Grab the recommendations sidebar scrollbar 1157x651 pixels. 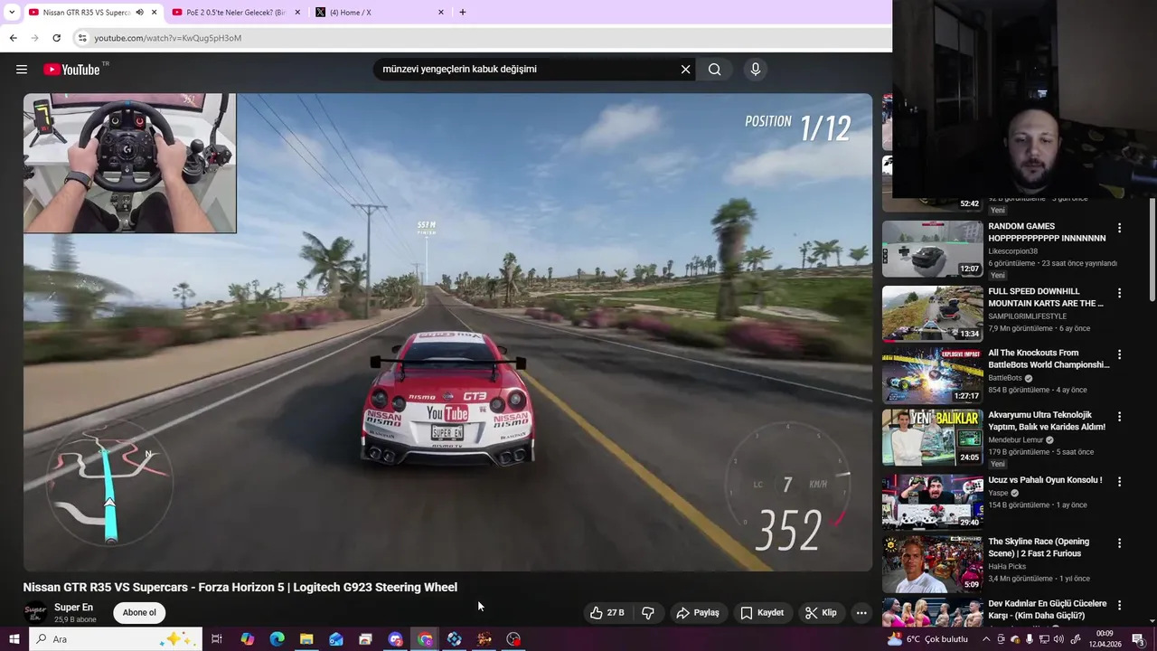[x=1152, y=249]
